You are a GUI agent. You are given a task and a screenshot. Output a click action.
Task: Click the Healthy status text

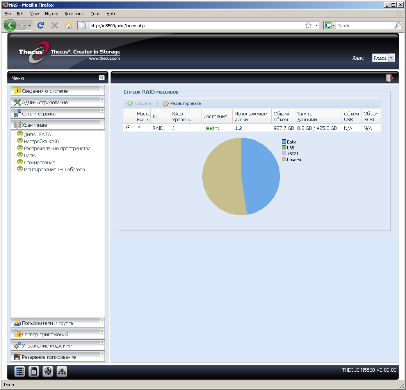(x=211, y=128)
